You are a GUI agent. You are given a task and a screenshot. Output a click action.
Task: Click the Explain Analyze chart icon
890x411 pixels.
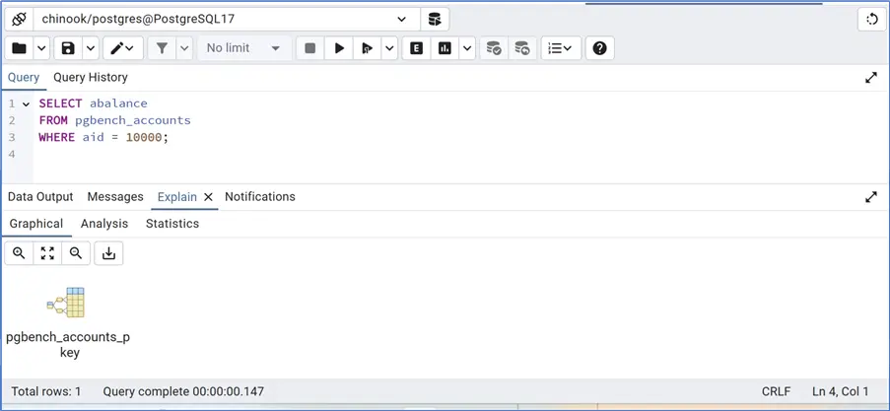pyautogui.click(x=445, y=48)
